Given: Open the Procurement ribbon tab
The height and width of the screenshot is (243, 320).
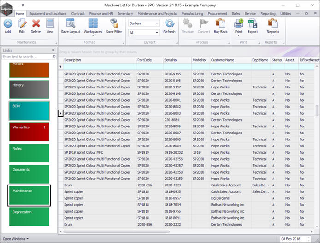Looking at the screenshot, I should (217, 14).
